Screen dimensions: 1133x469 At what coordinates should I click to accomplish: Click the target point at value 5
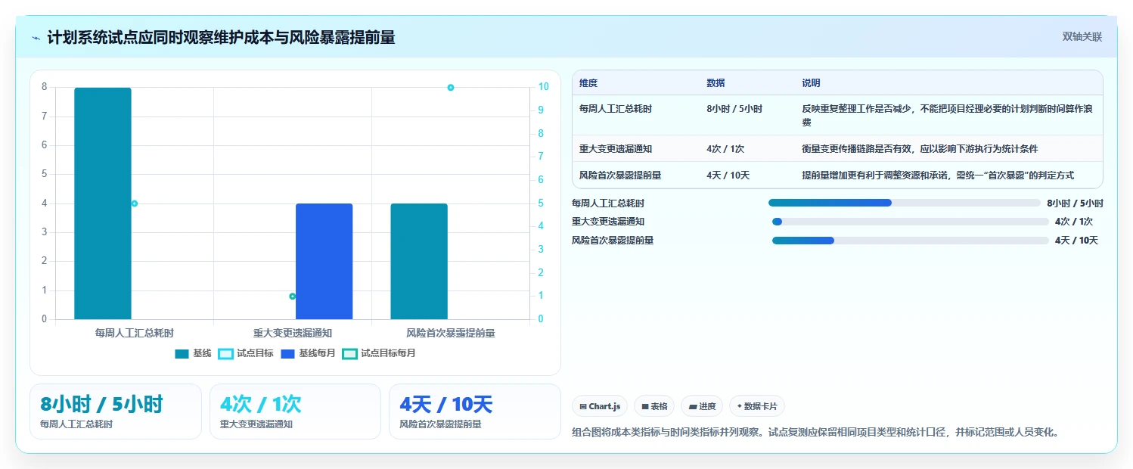click(x=135, y=203)
